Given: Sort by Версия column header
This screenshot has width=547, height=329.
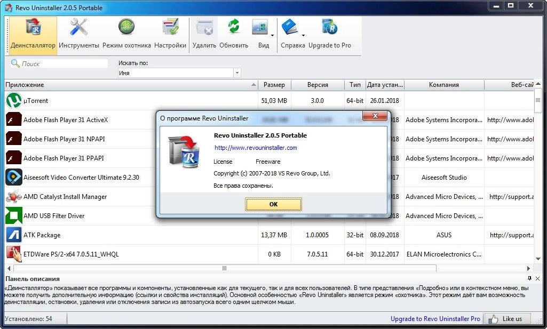Looking at the screenshot, I should click(318, 85).
